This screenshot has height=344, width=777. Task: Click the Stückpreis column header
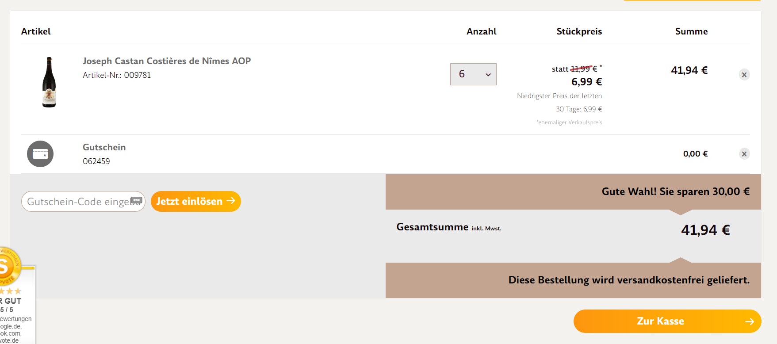(579, 31)
